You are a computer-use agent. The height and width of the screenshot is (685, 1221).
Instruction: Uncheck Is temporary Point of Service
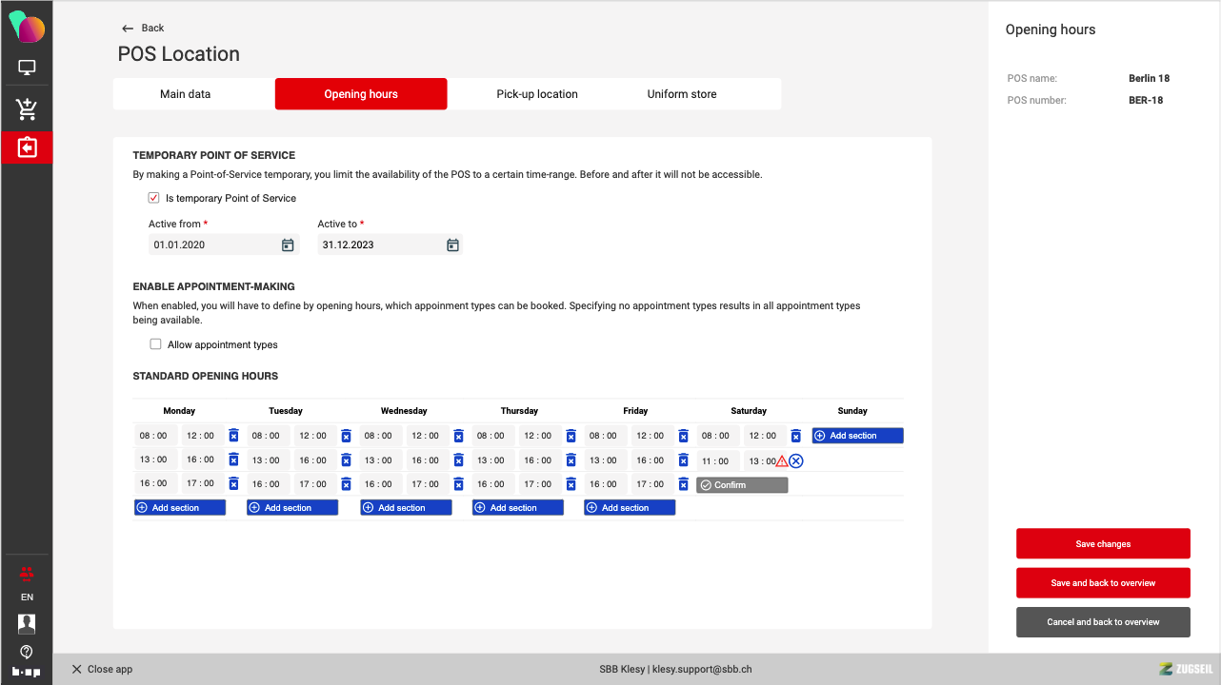pos(154,198)
